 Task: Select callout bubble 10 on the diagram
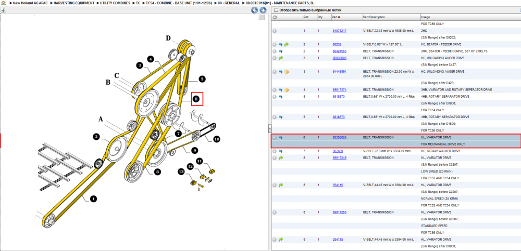[216, 139]
